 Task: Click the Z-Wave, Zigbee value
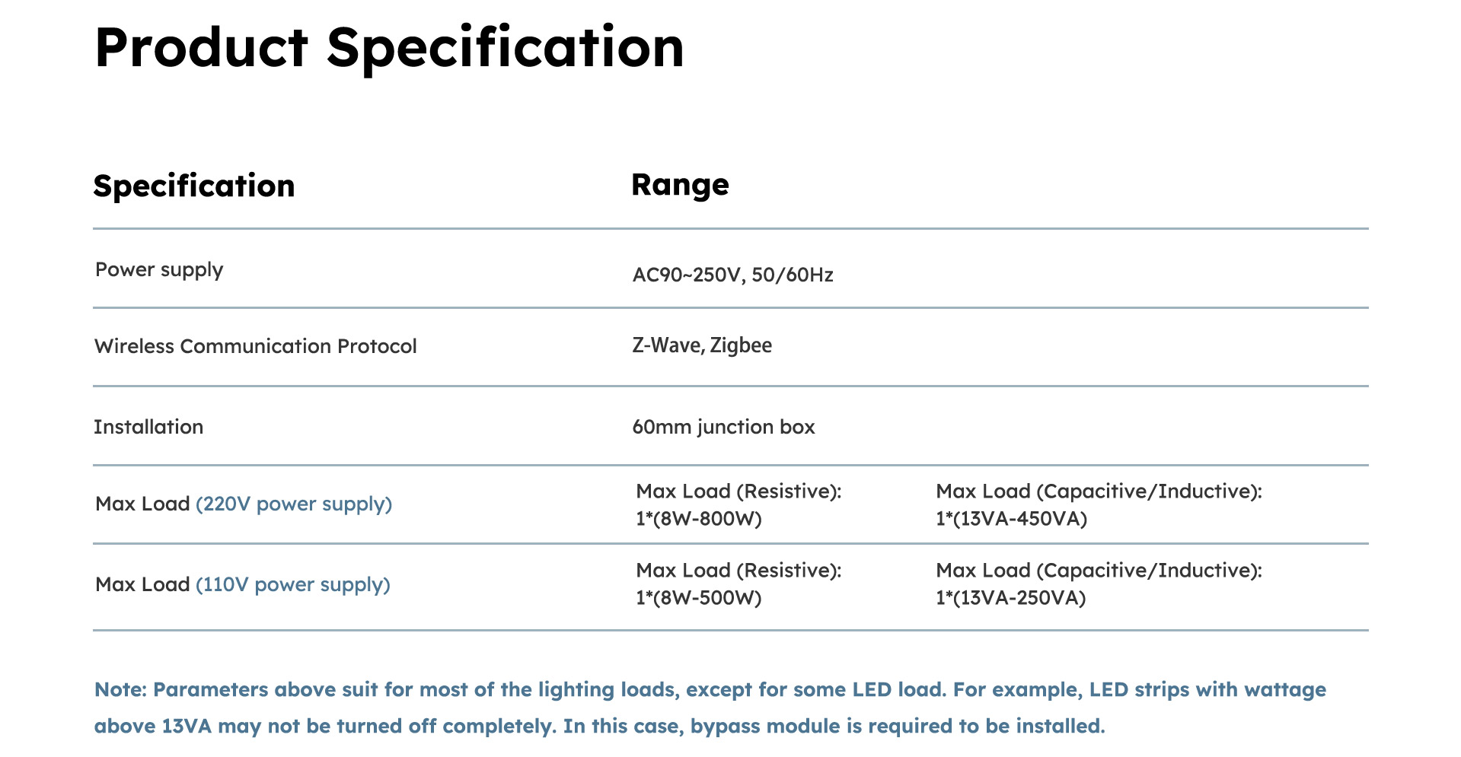pyautogui.click(x=702, y=345)
